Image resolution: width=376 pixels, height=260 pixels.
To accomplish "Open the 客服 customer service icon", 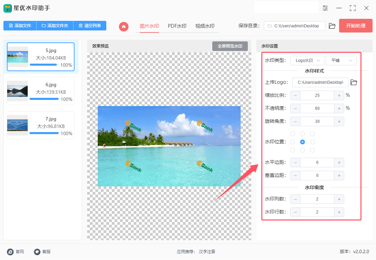I will (37, 251).
